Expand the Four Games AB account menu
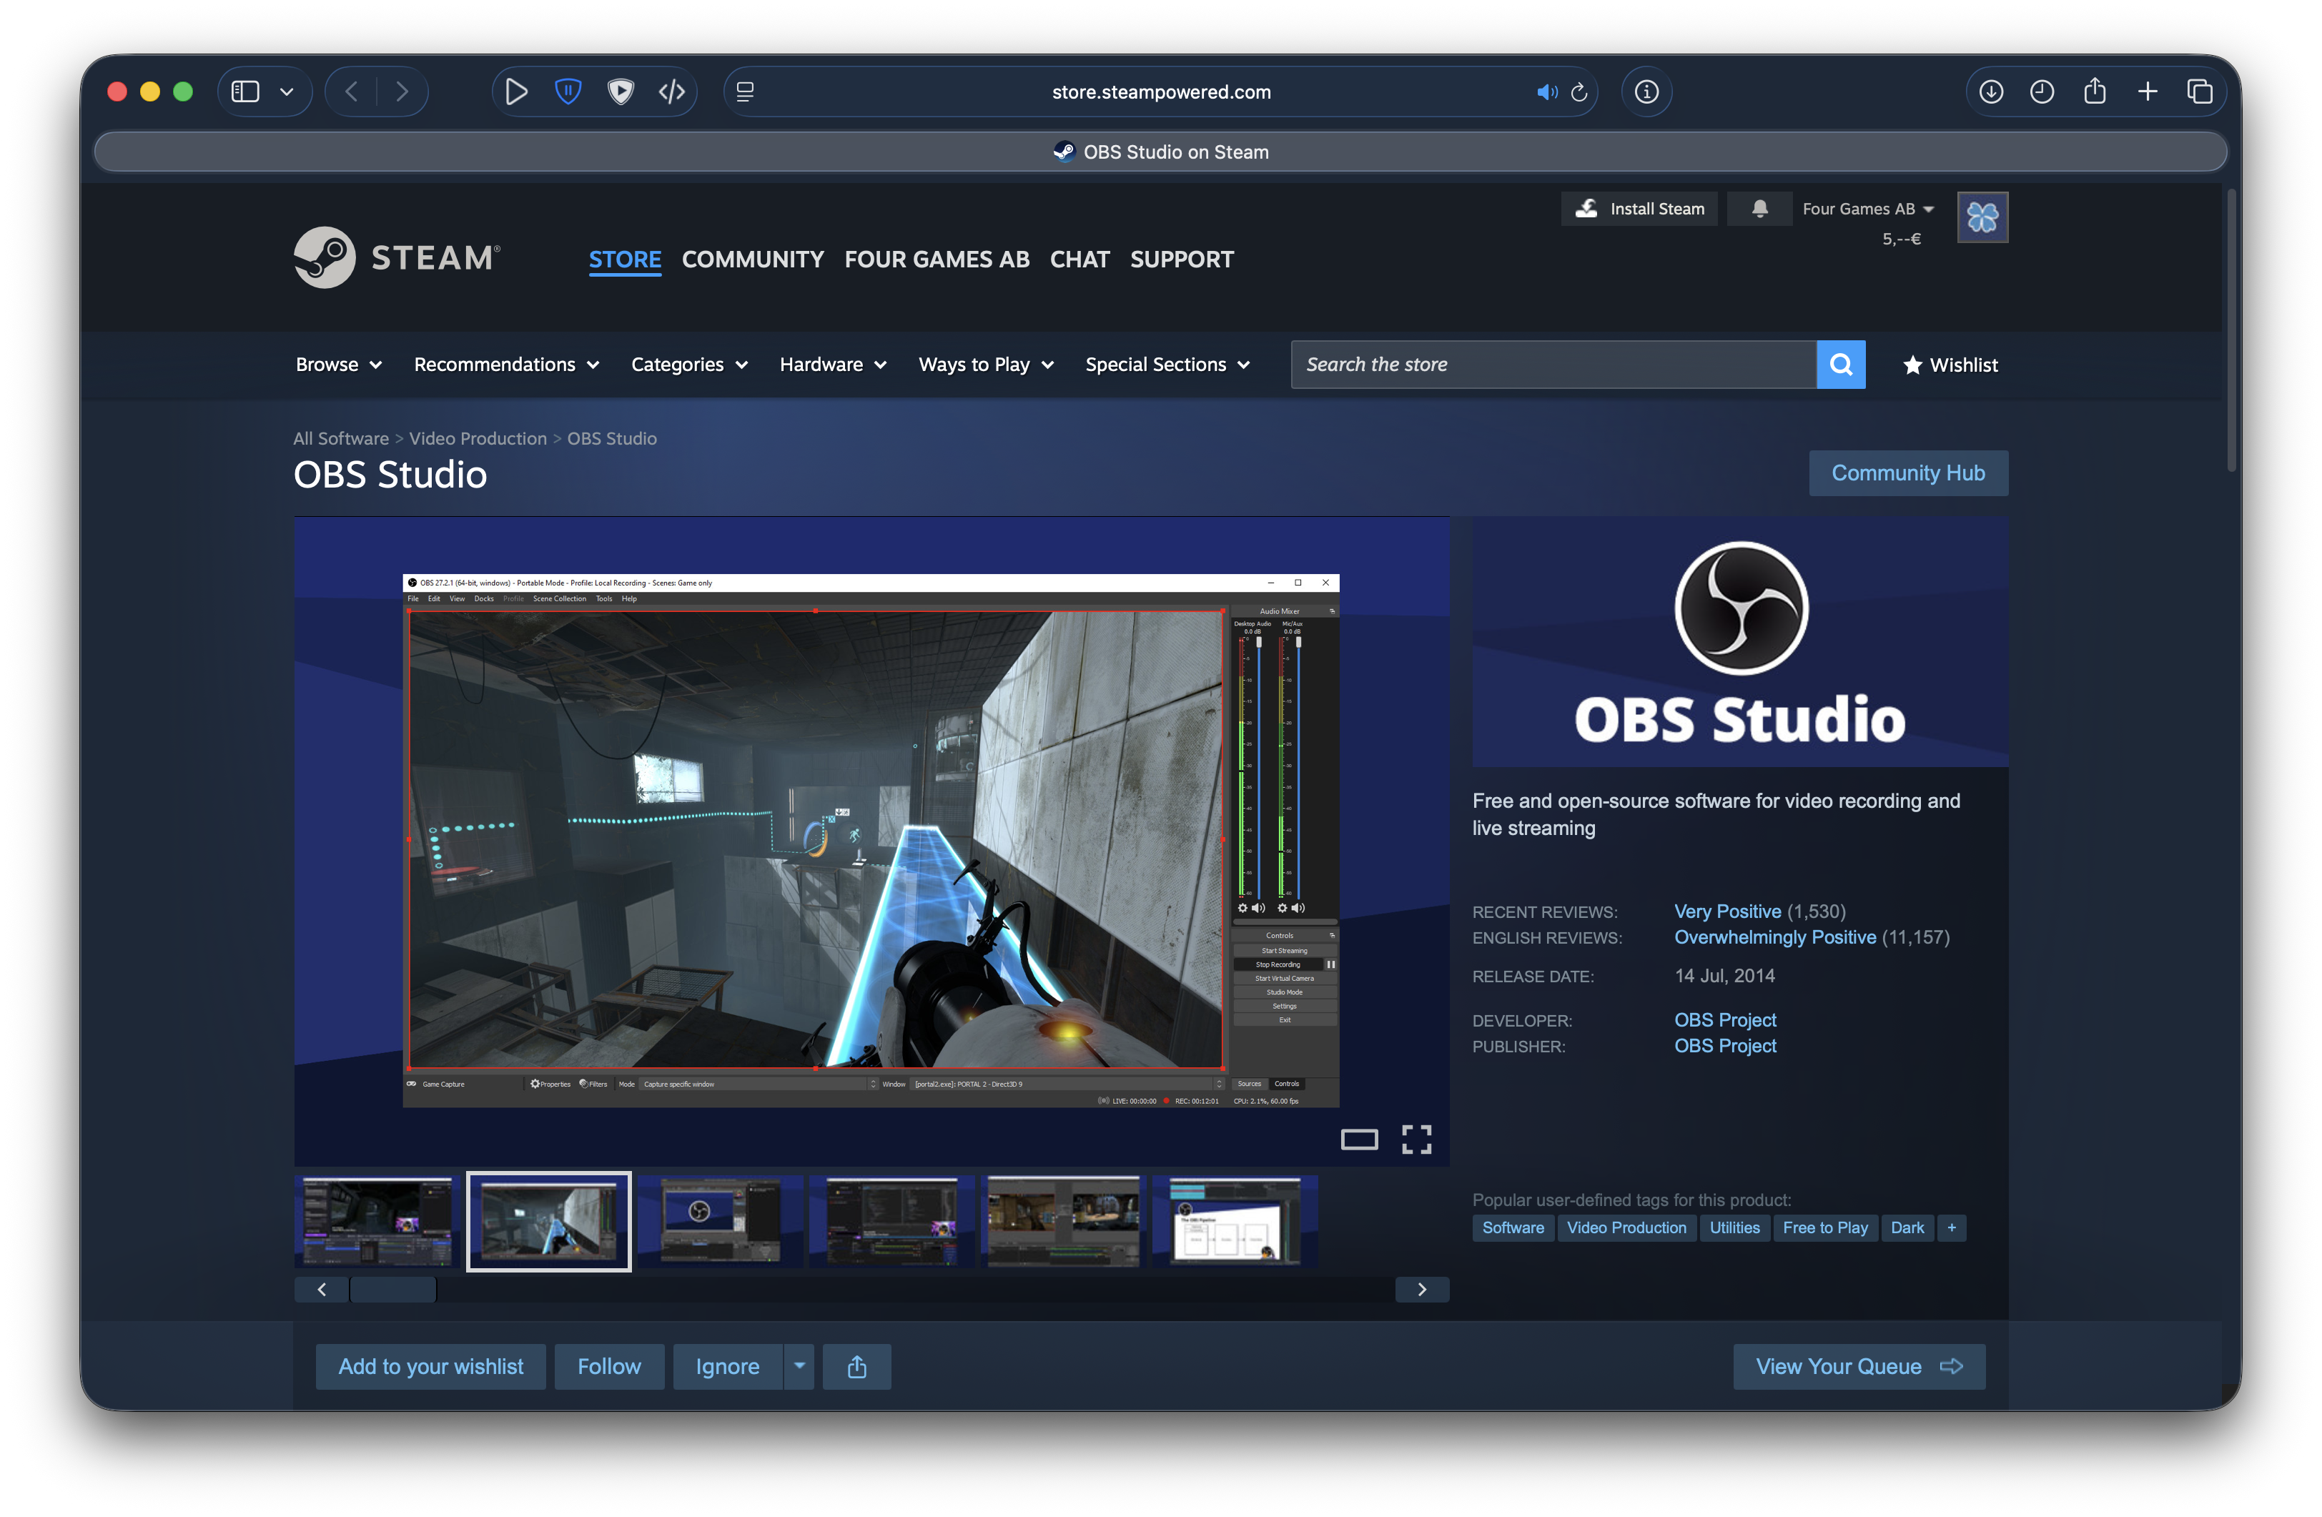Image resolution: width=2322 pixels, height=1517 pixels. click(1867, 209)
